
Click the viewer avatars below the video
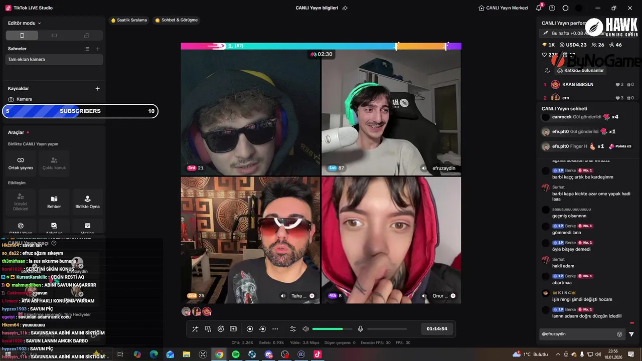196,311
